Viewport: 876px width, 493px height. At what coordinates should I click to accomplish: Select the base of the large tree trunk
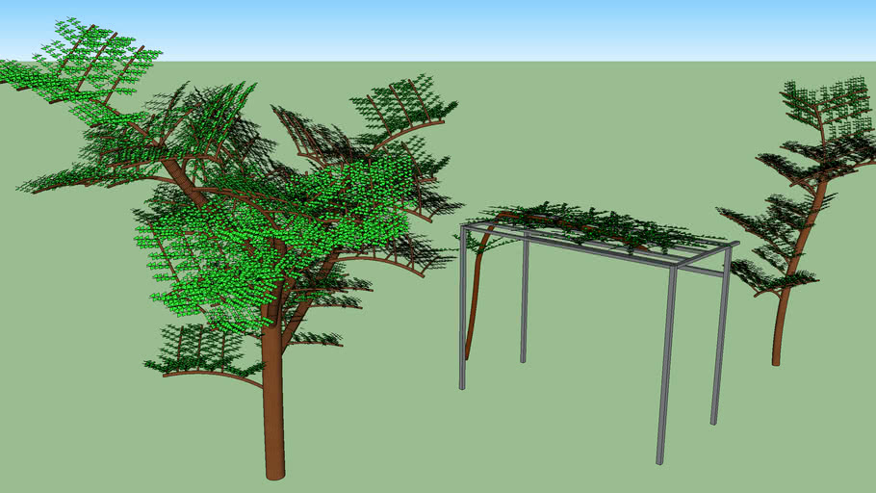275,470
